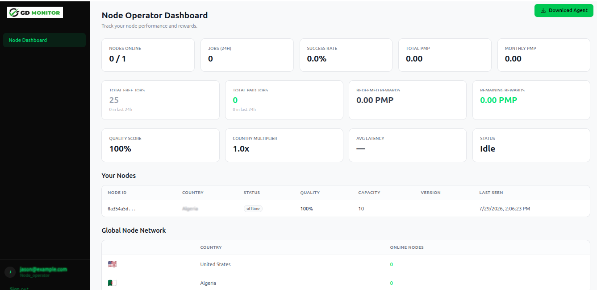Select the Total Free Jobs card
The width and height of the screenshot is (597, 292).
(160, 100)
